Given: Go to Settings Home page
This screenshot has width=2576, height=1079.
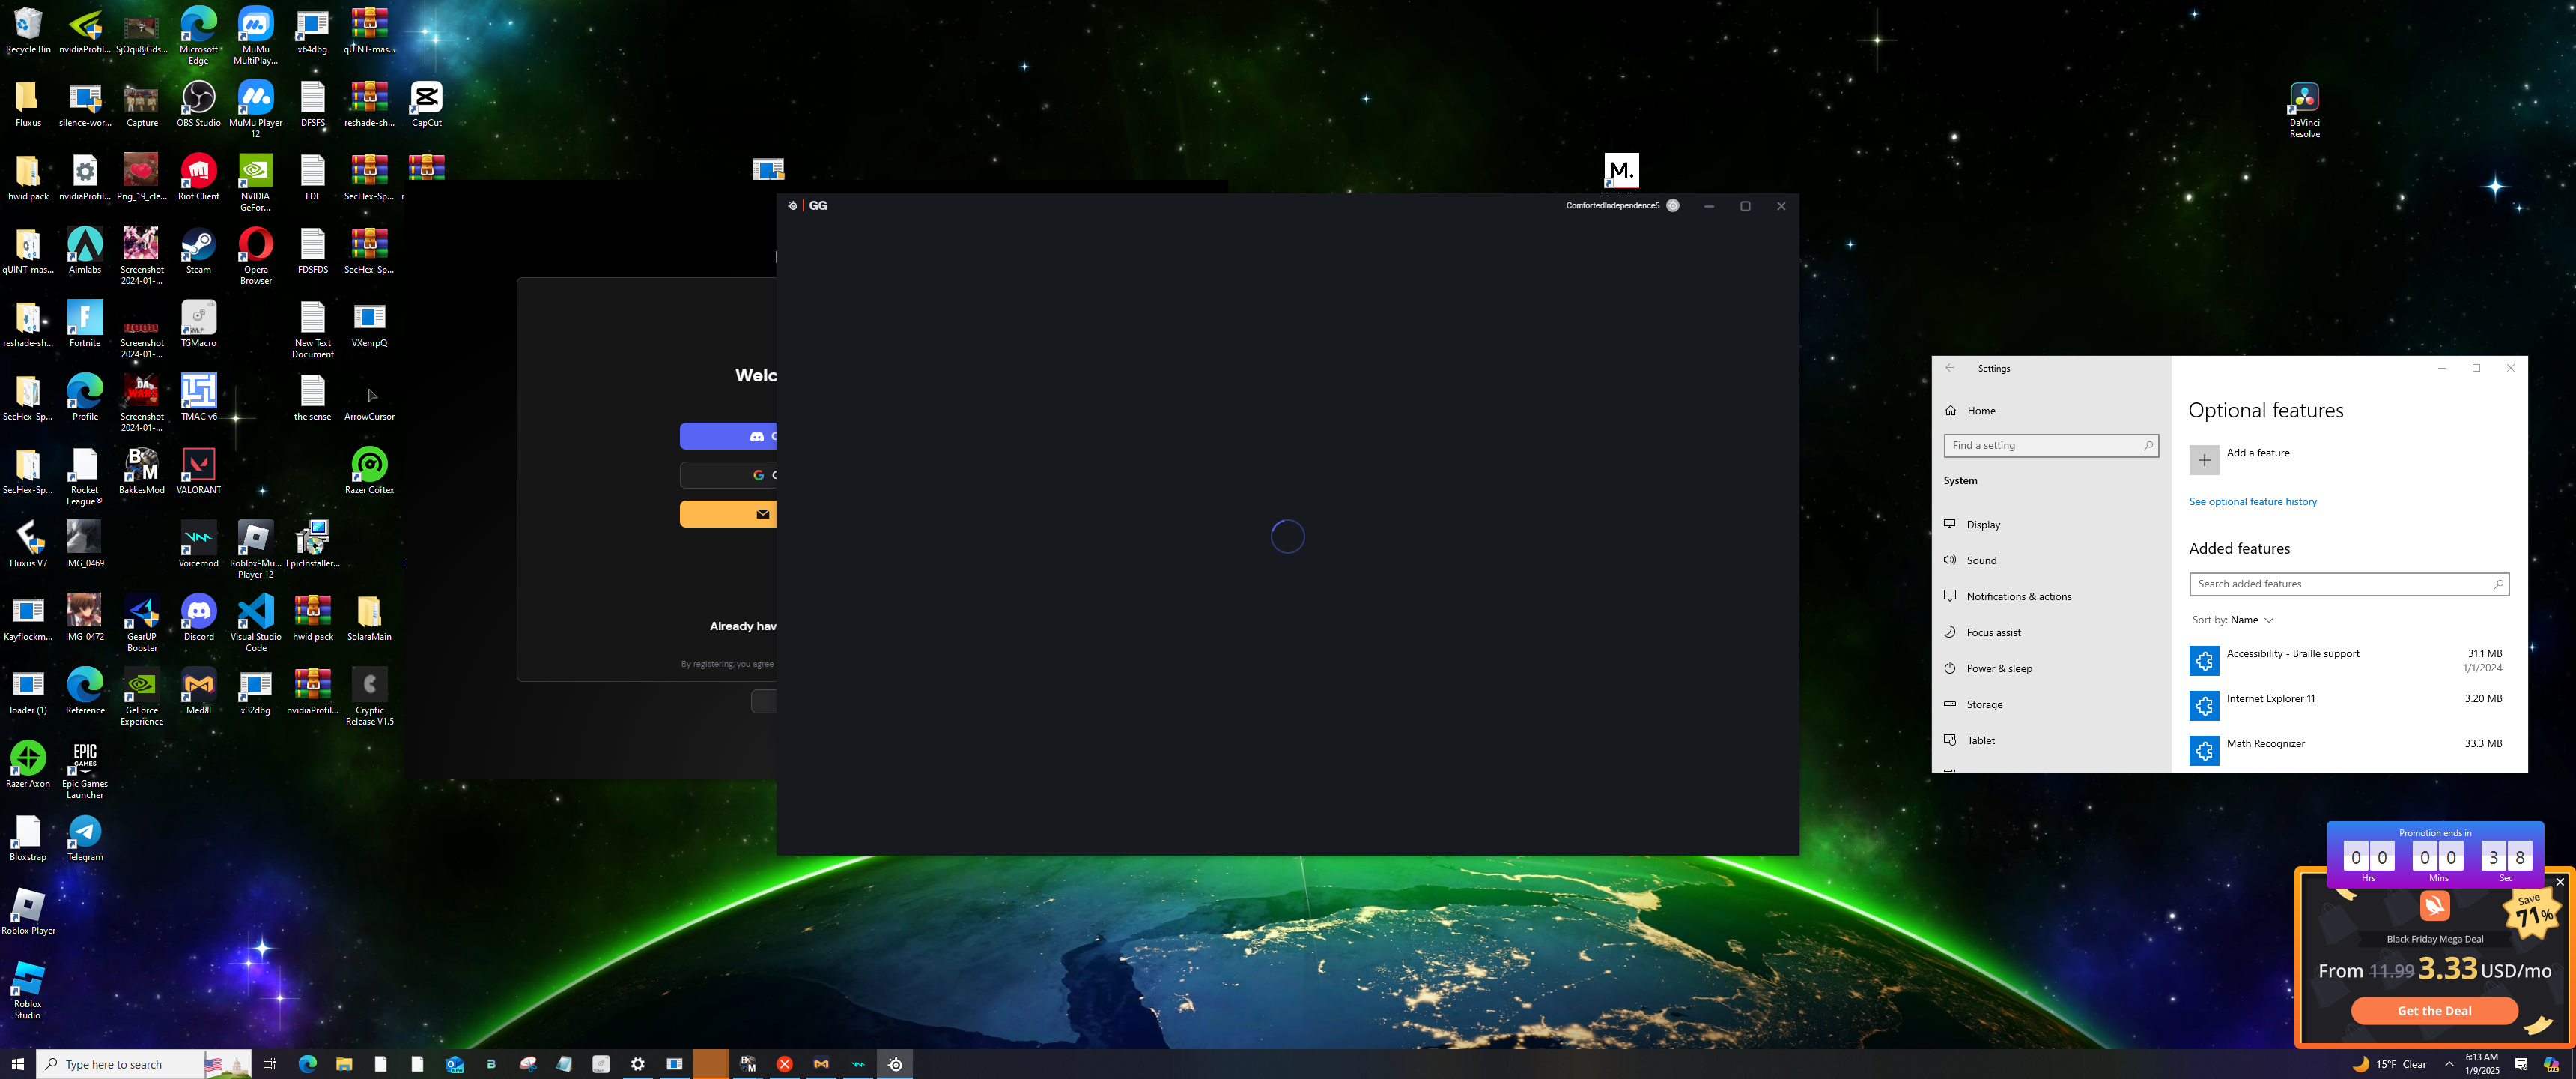Looking at the screenshot, I should (x=1980, y=411).
